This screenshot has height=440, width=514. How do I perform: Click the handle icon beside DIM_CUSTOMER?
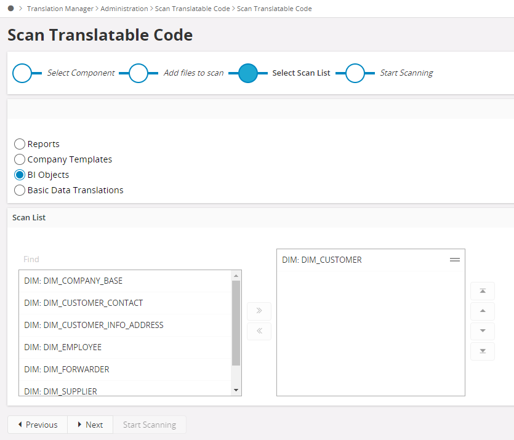(x=454, y=260)
